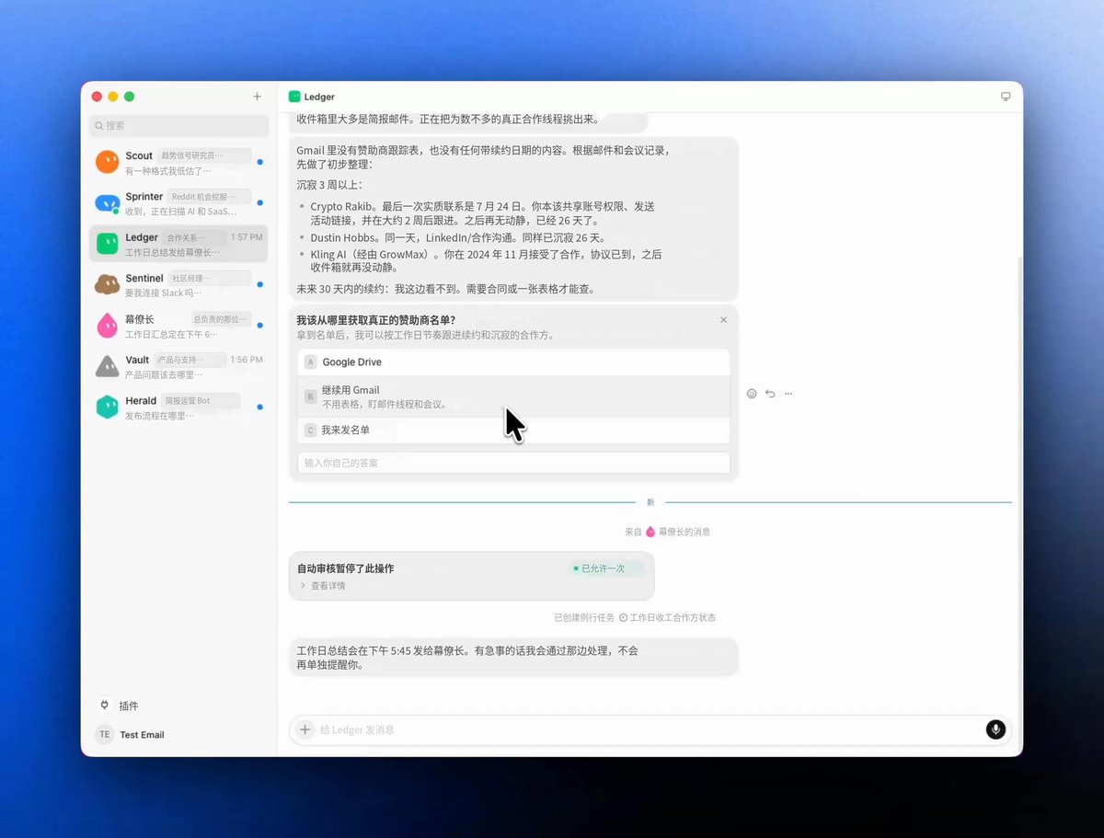Viewport: 1104px width, 838px height.
Task: Click the TE account avatar
Action: click(105, 734)
